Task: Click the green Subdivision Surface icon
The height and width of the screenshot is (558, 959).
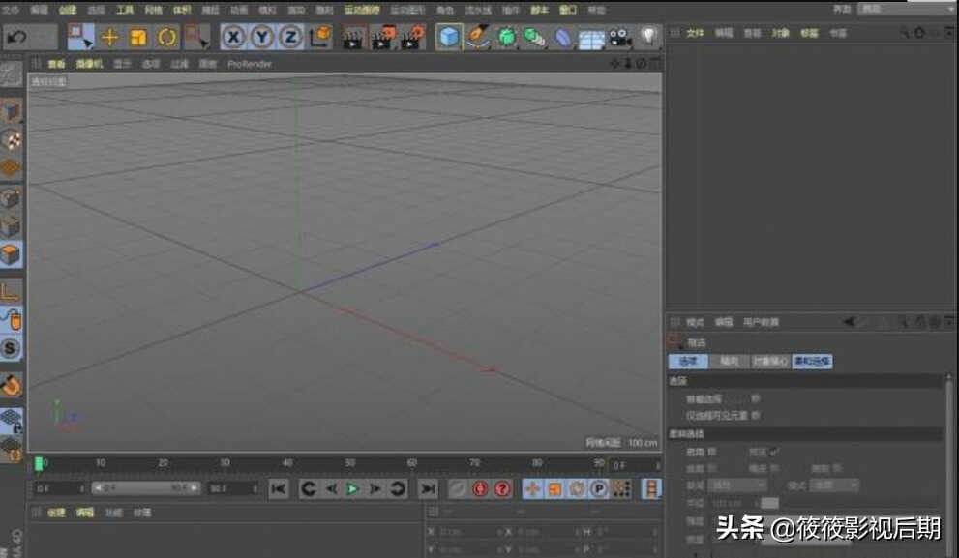Action: click(x=506, y=38)
